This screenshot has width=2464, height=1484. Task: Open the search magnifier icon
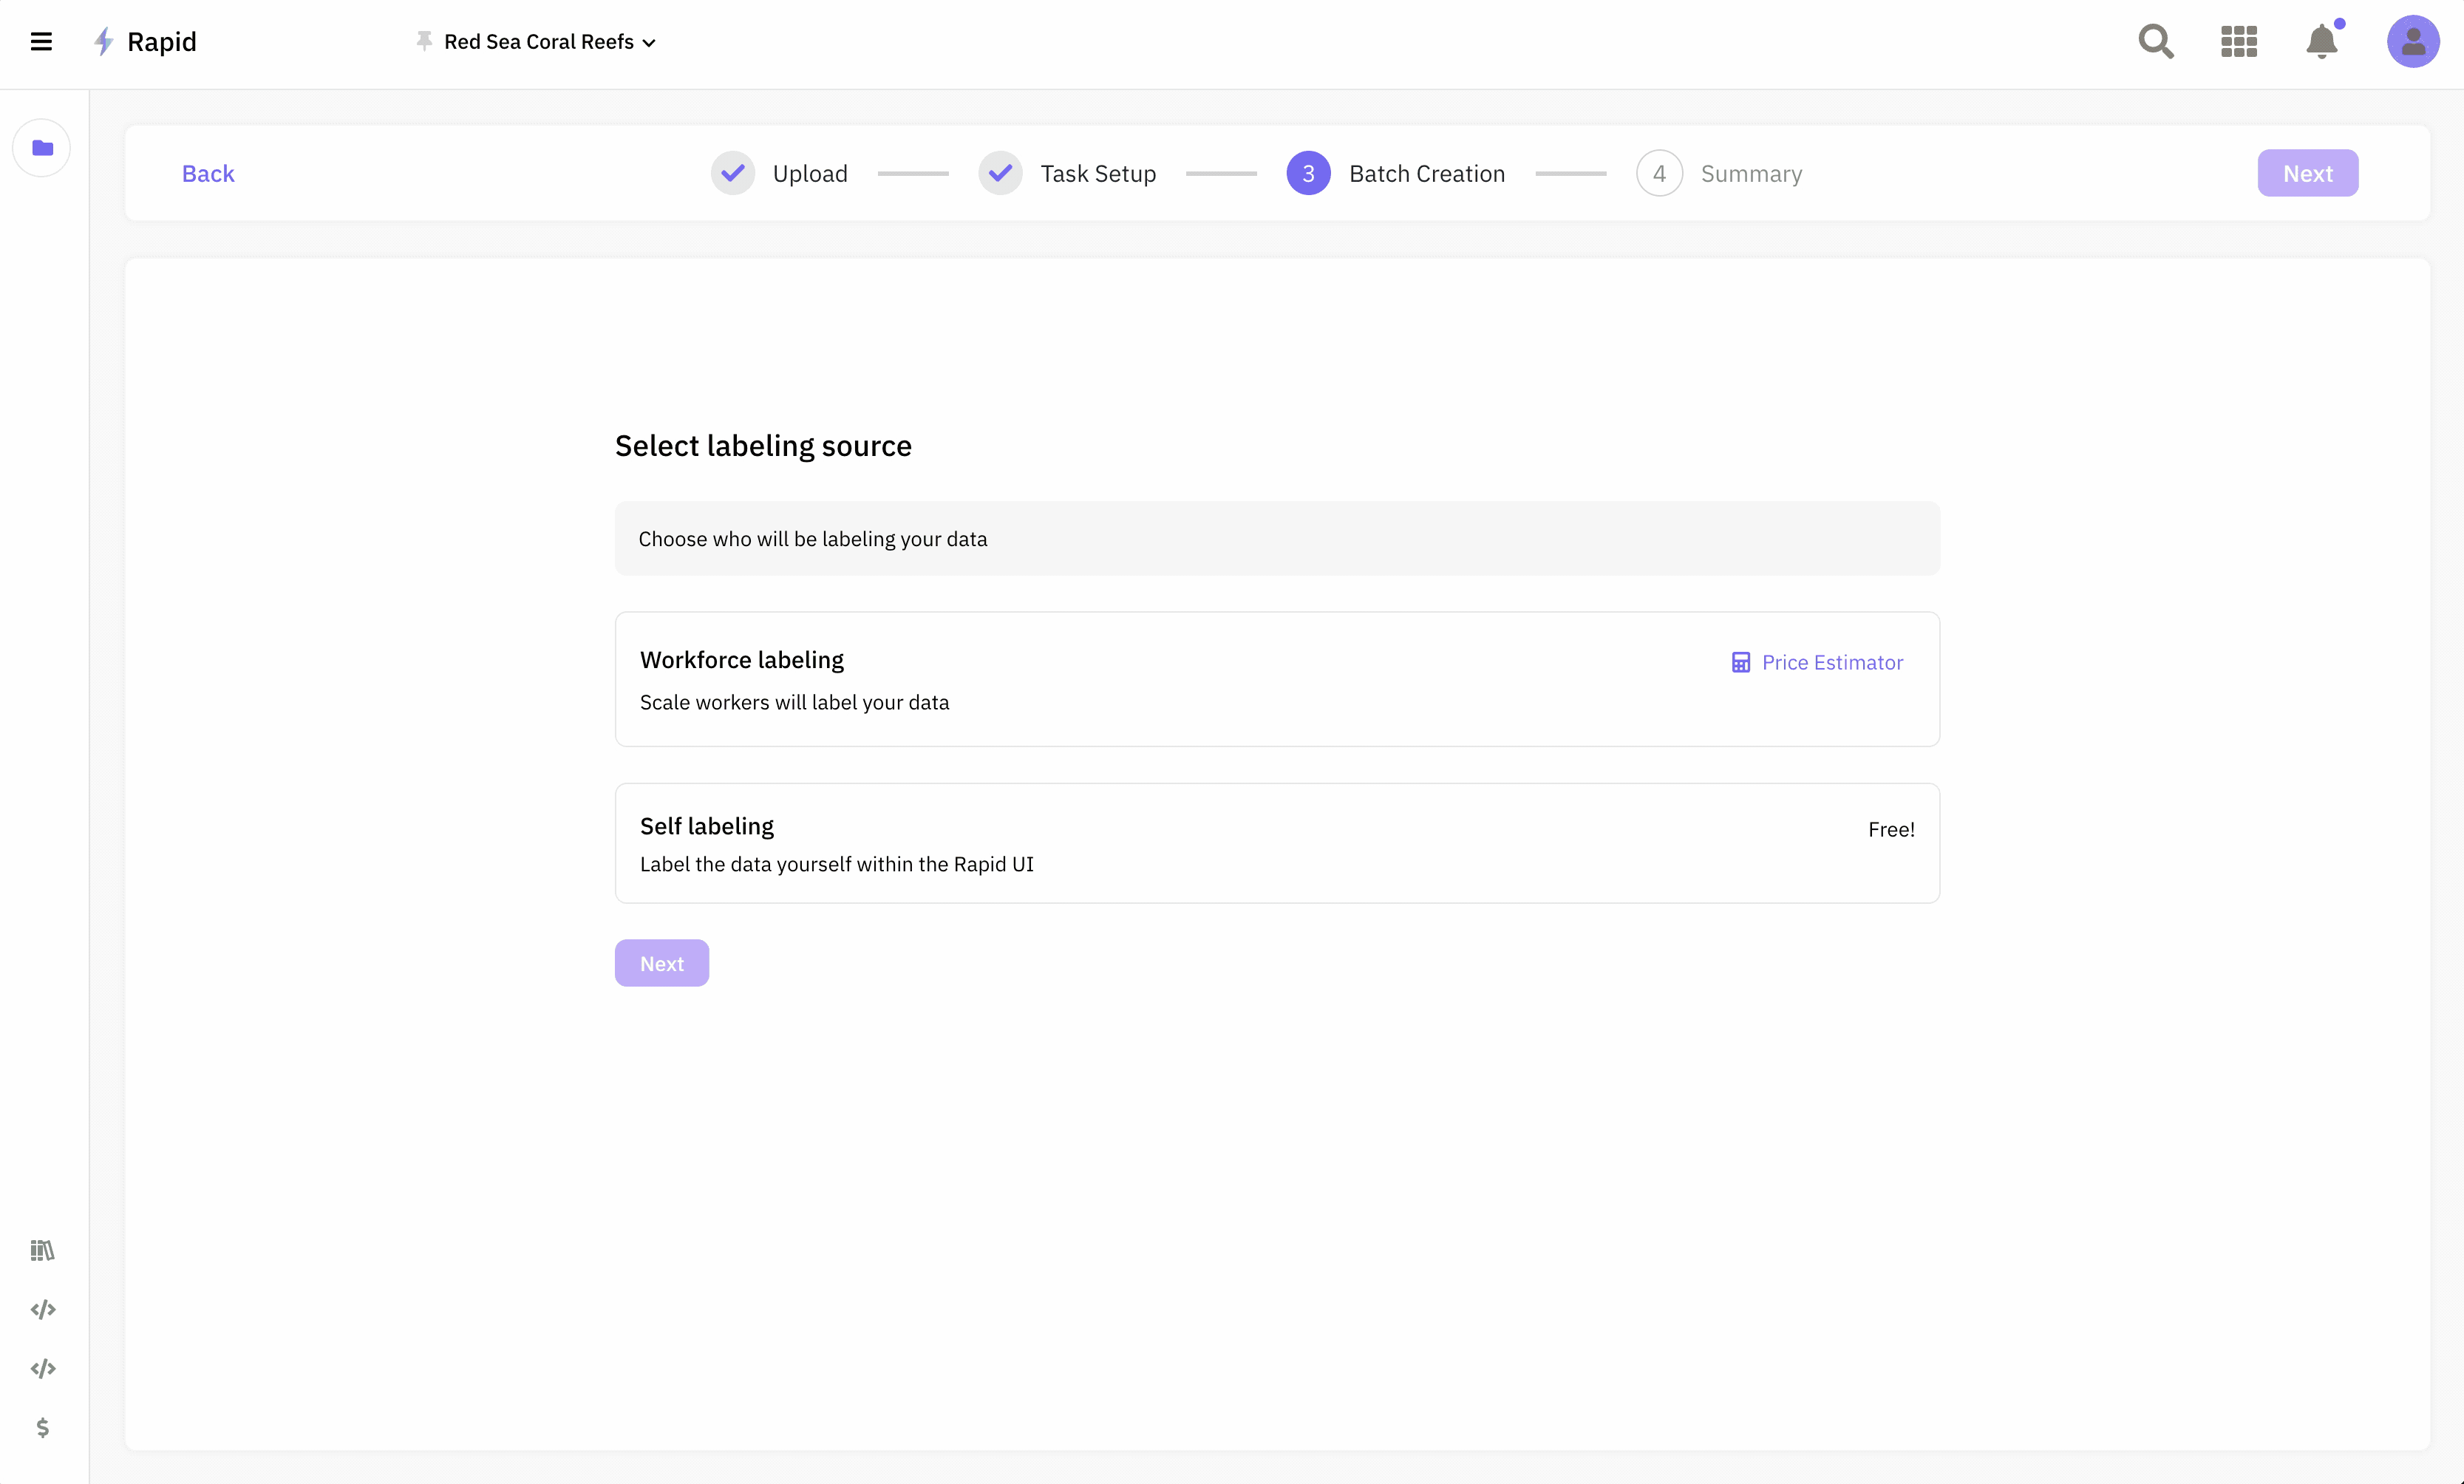pyautogui.click(x=2155, y=42)
